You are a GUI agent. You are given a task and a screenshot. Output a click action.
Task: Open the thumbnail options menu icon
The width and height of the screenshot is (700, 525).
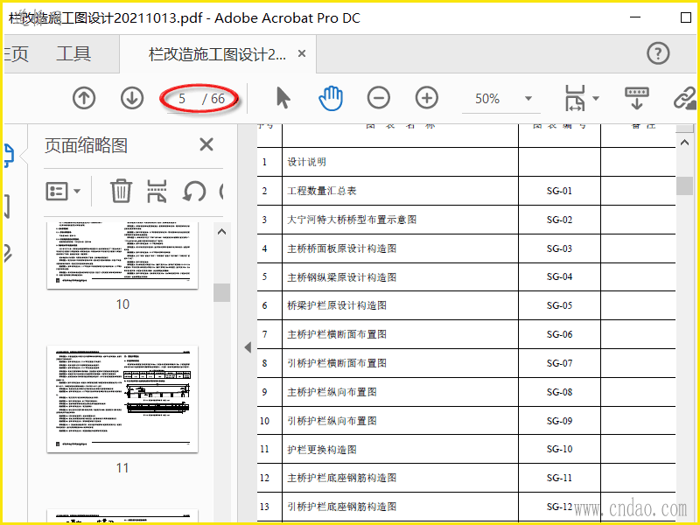point(57,192)
